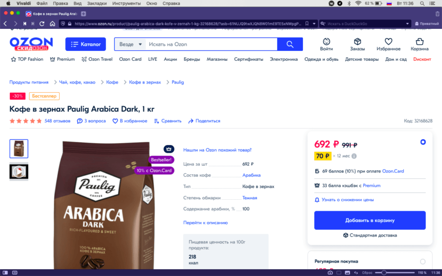Click the installment info icon near 12 мес
442x276 pixels.
point(354,156)
